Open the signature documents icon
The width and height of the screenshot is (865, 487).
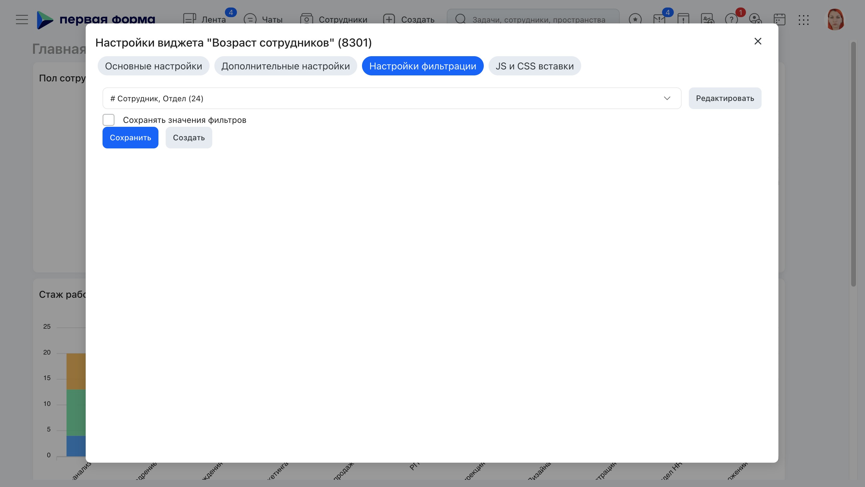pyautogui.click(x=707, y=20)
